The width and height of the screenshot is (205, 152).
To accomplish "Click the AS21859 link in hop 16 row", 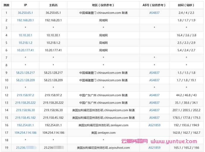I will pyautogui.click(x=154, y=125).
